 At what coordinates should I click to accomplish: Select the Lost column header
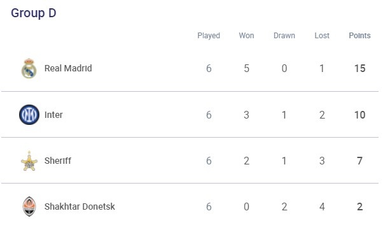(322, 36)
